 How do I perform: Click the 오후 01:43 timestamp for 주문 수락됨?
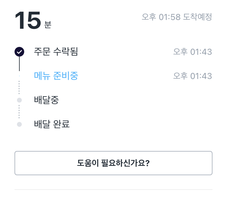coord(192,52)
